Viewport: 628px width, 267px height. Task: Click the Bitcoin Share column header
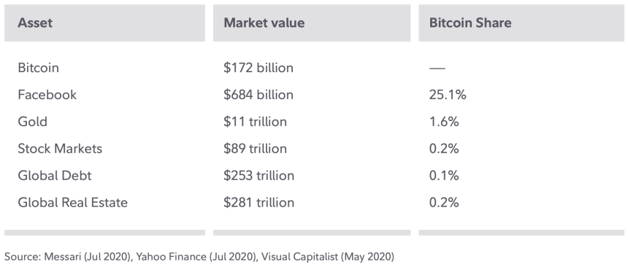[470, 23]
